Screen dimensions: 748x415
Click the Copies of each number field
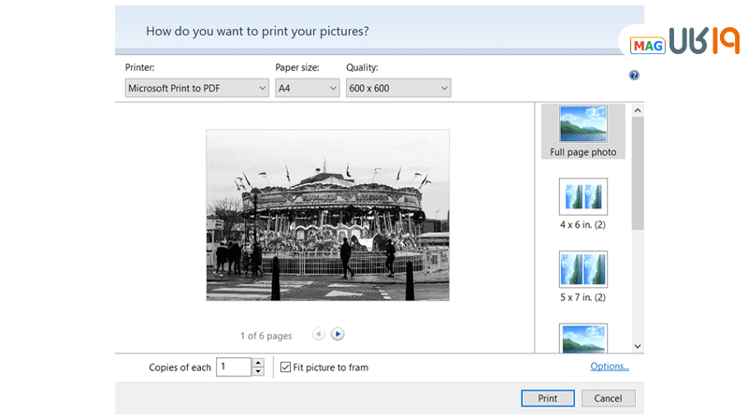tap(233, 367)
